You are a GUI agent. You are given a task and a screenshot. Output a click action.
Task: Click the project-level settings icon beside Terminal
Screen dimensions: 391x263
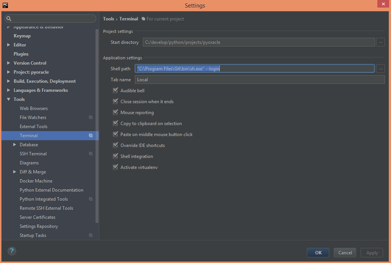coord(91,135)
